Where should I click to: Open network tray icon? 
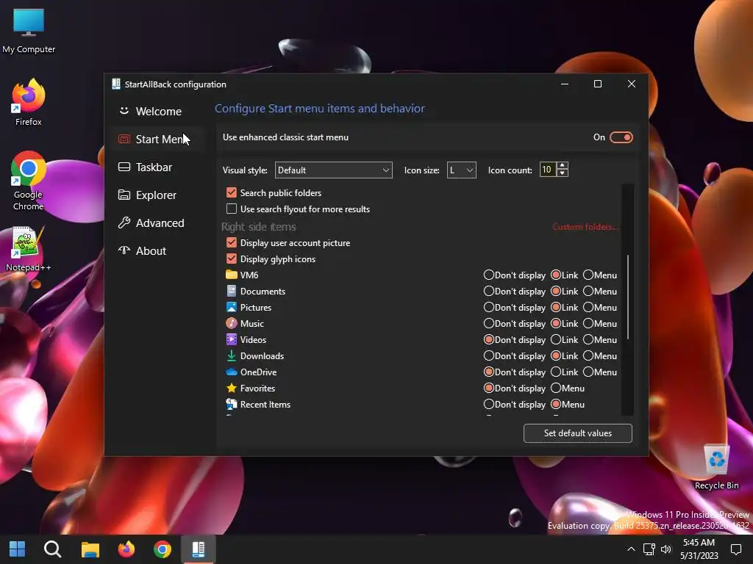pyautogui.click(x=649, y=549)
